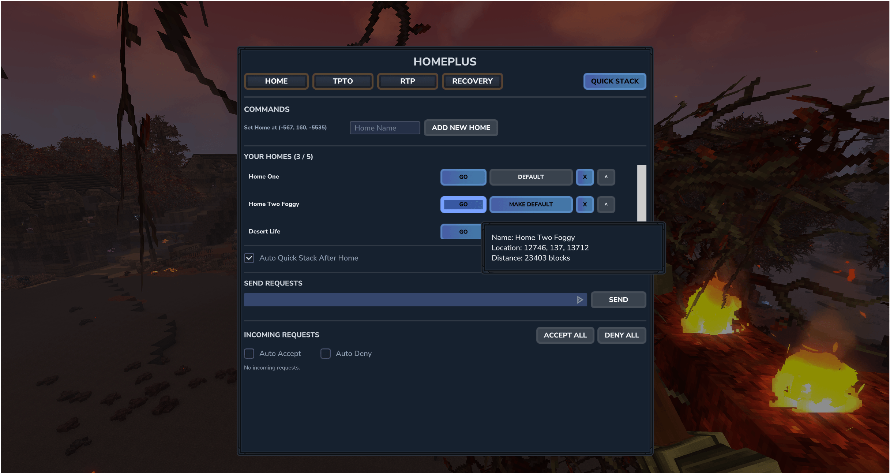Switch to the RTP tab

(407, 81)
